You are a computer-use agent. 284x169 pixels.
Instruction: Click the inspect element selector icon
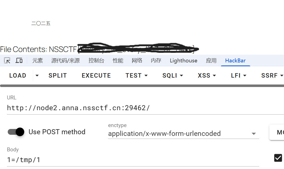coord(7,60)
